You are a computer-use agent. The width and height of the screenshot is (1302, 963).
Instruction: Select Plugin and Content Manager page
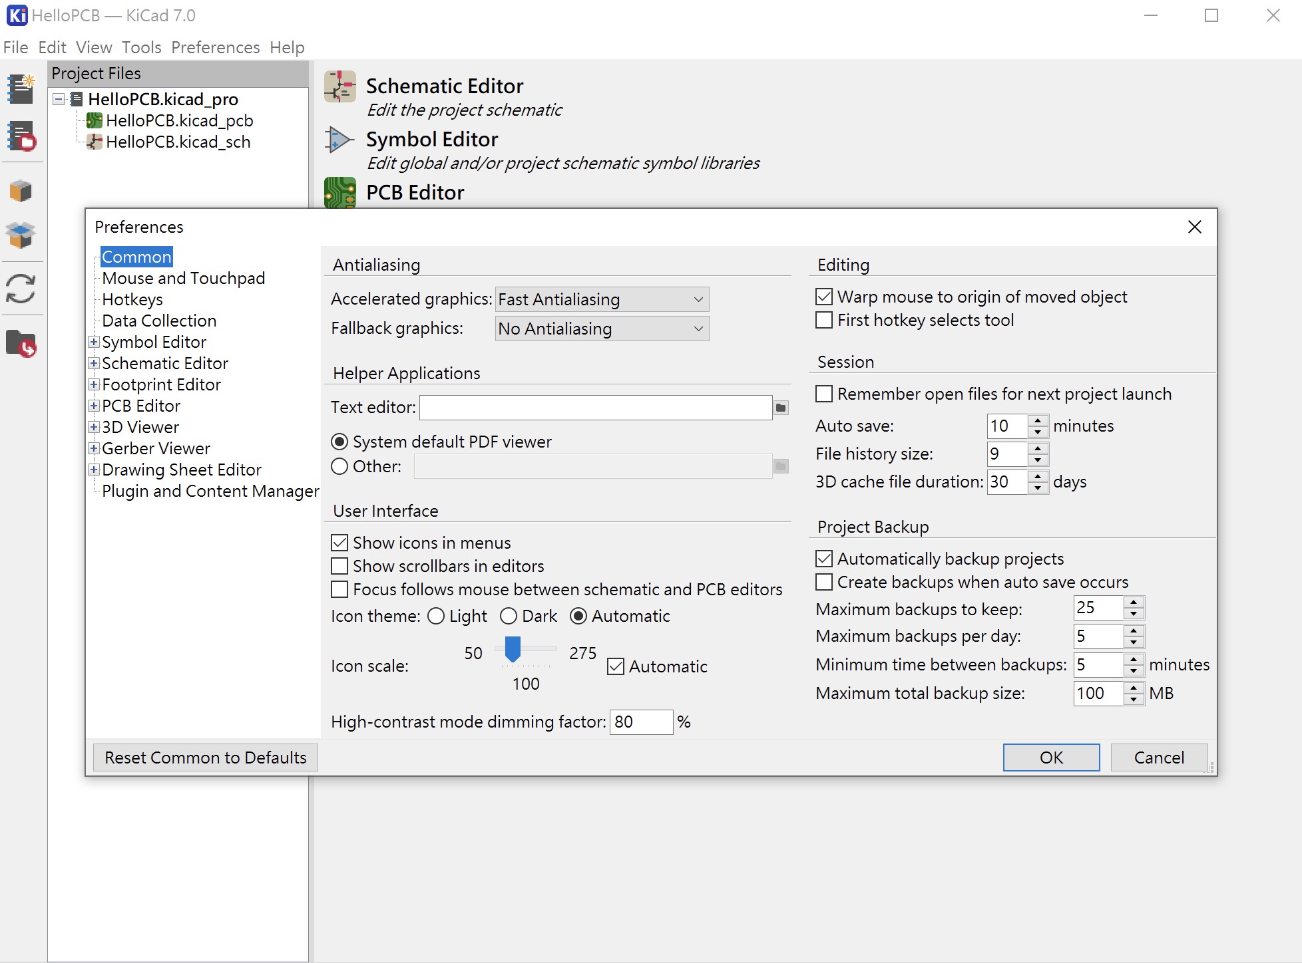210,491
